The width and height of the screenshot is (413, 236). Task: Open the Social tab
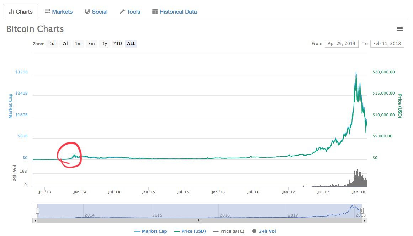96,12
